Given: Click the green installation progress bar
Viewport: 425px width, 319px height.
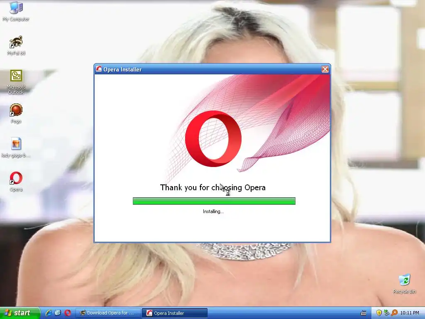Looking at the screenshot, I should click(214, 201).
